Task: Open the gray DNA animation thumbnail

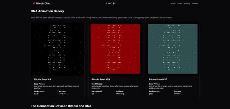Action: click(x=173, y=49)
